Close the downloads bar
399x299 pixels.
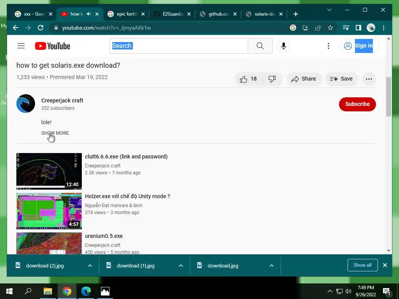(385, 265)
